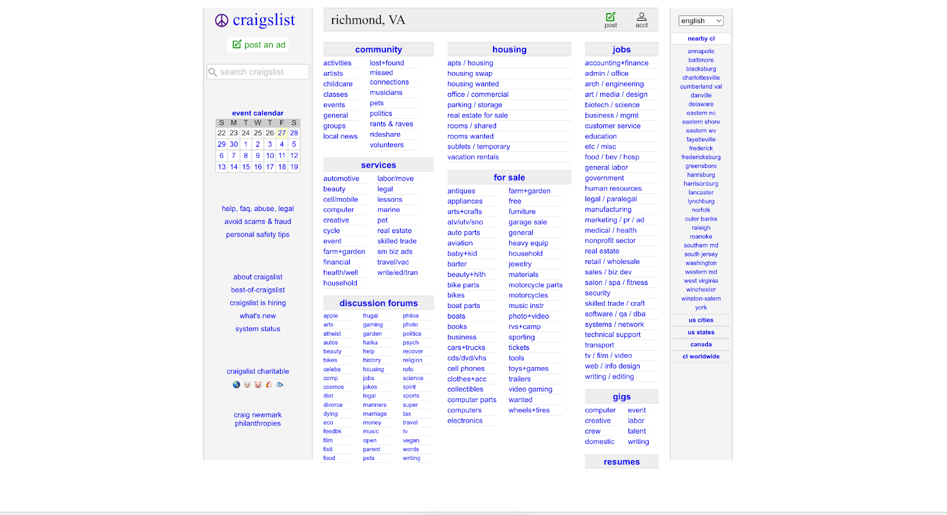Open the 'for sale' section header
The image size is (947, 515).
pos(509,177)
